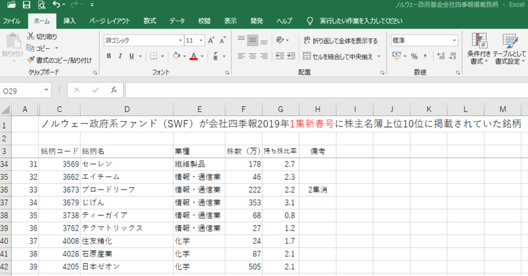
Task: Click the コピー copy button
Action: click(38, 48)
